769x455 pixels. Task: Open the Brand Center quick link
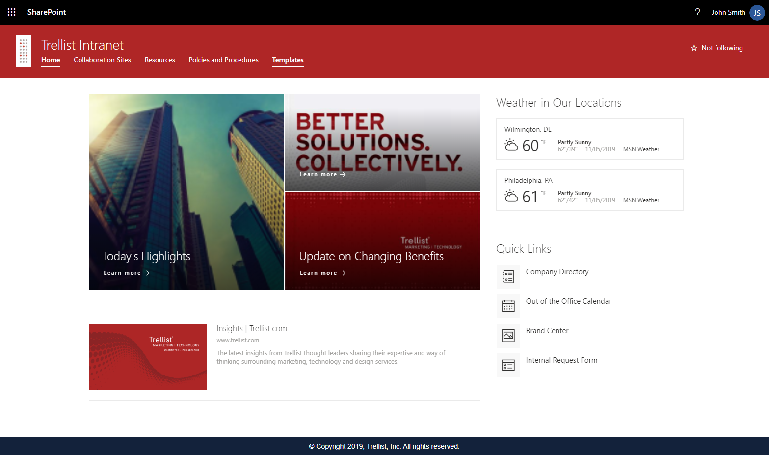point(547,331)
